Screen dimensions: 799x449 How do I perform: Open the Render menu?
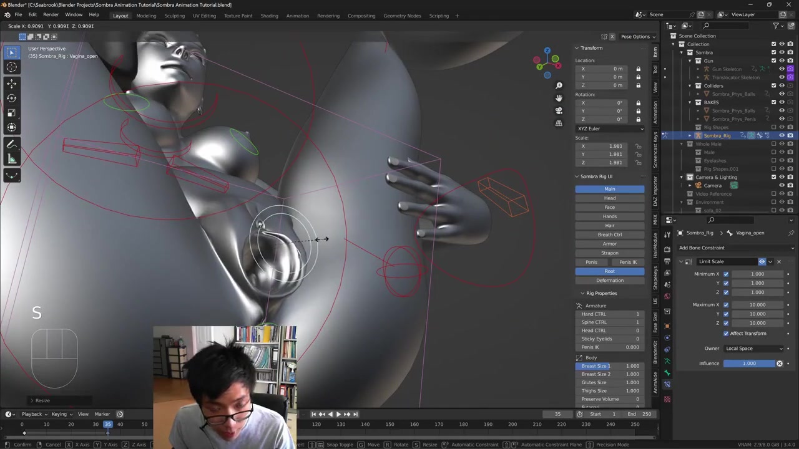(x=51, y=15)
